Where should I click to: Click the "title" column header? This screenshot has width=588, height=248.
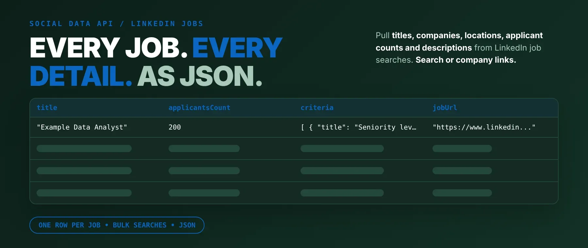coord(47,108)
